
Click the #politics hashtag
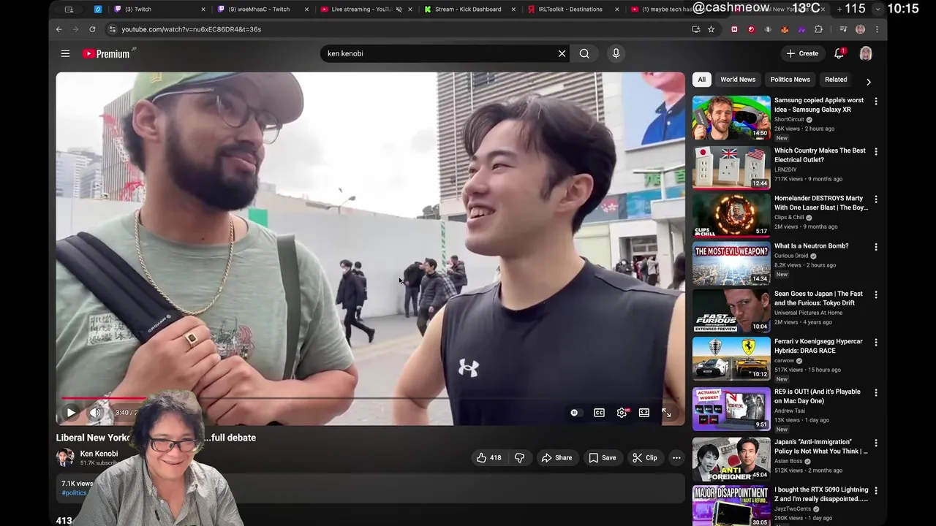click(x=74, y=493)
